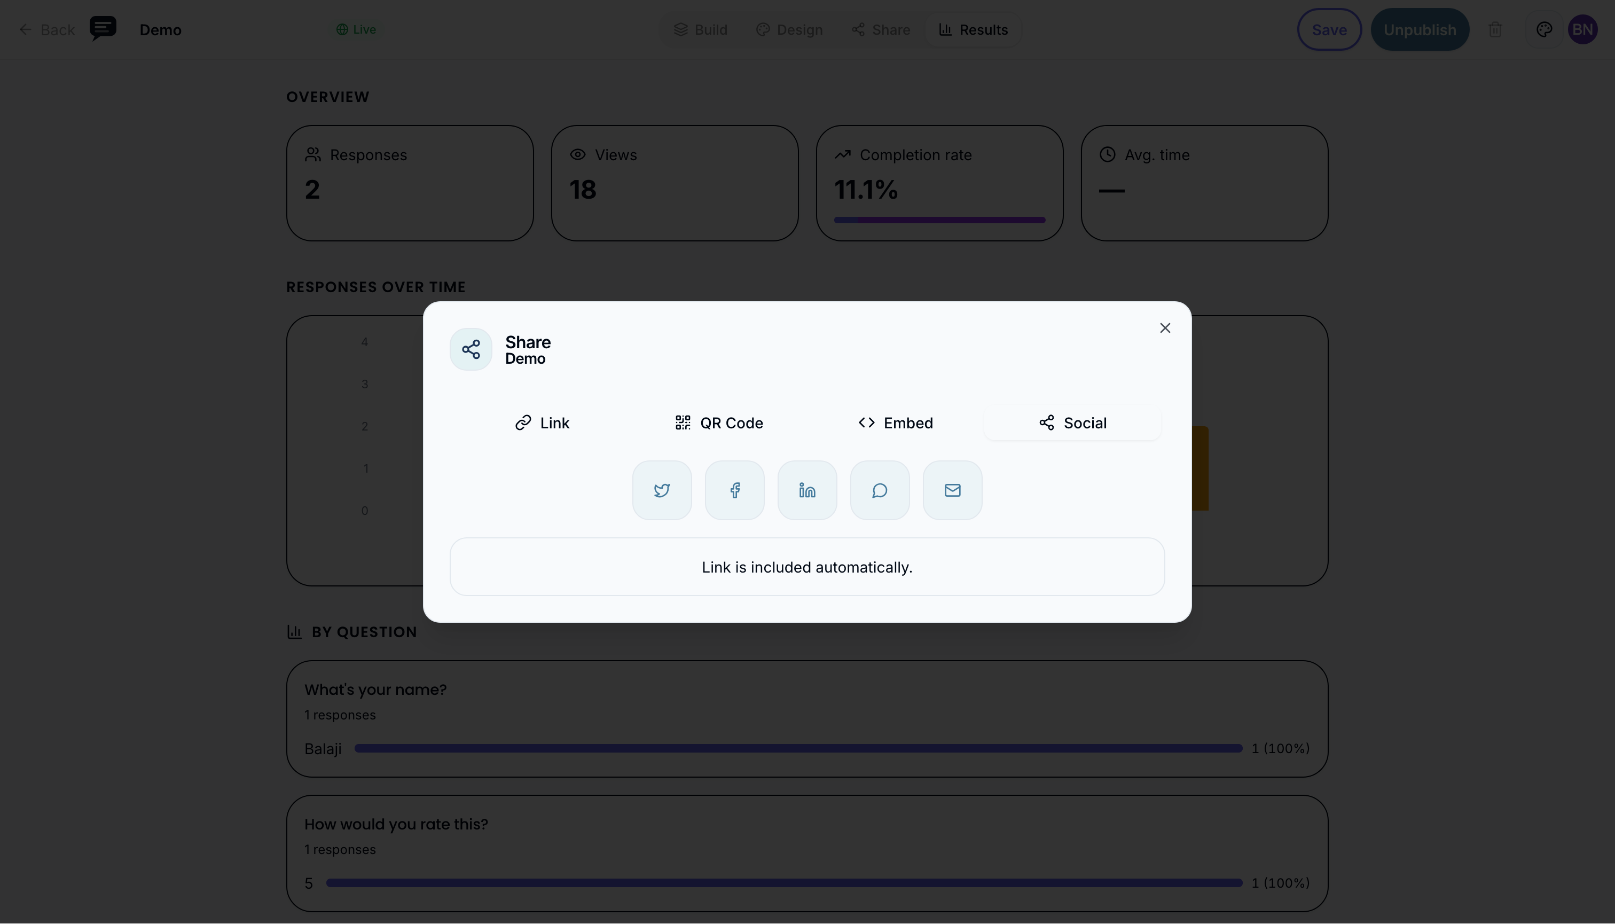Click the OVERVIEW heading

point(327,97)
